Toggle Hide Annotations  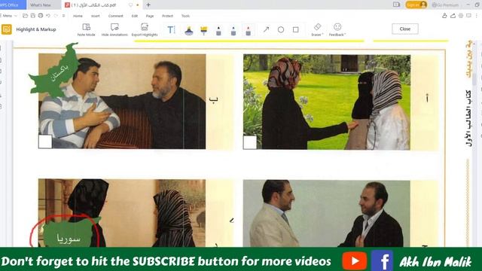pos(114,29)
